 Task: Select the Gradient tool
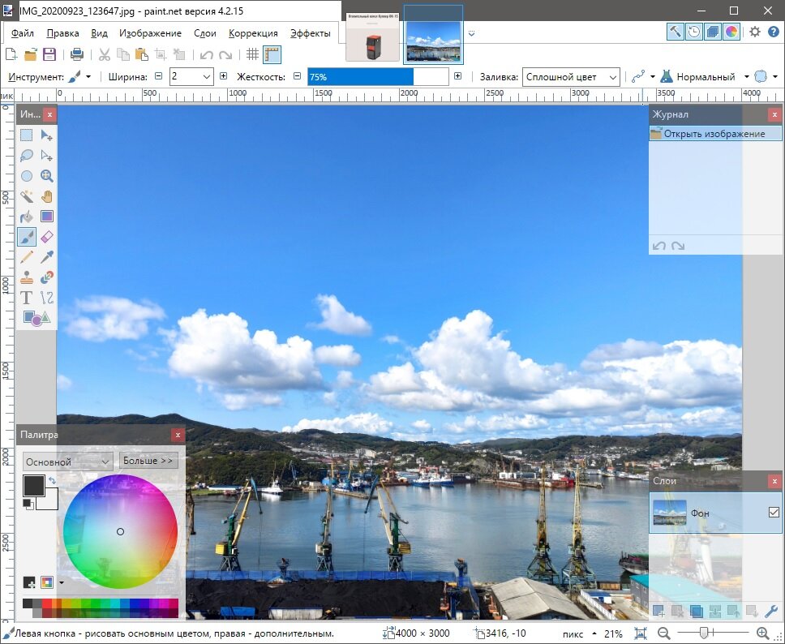tap(47, 217)
